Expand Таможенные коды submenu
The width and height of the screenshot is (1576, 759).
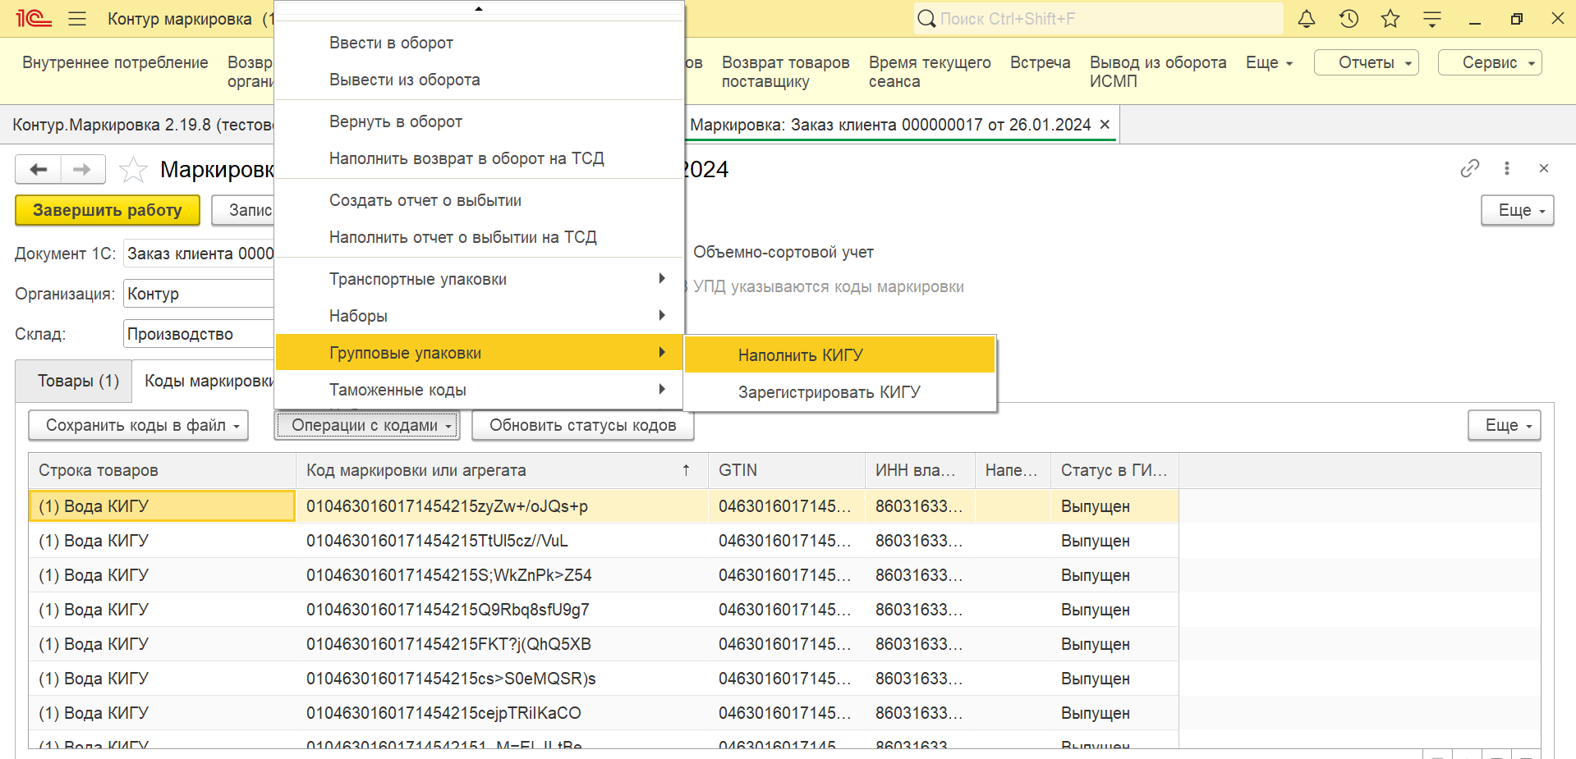click(x=479, y=390)
